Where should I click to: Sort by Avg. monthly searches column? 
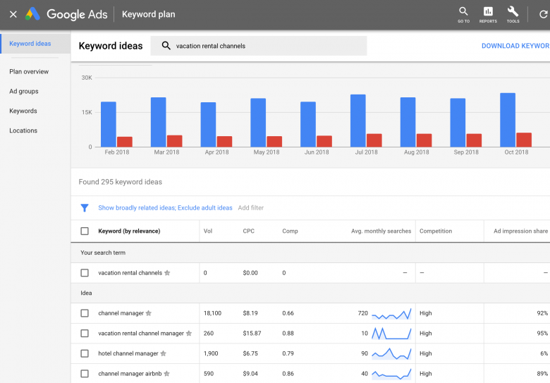[x=381, y=231]
